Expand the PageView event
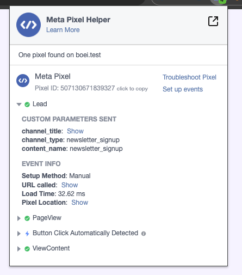Image resolution: width=242 pixels, height=275 pixels. (x=18, y=218)
